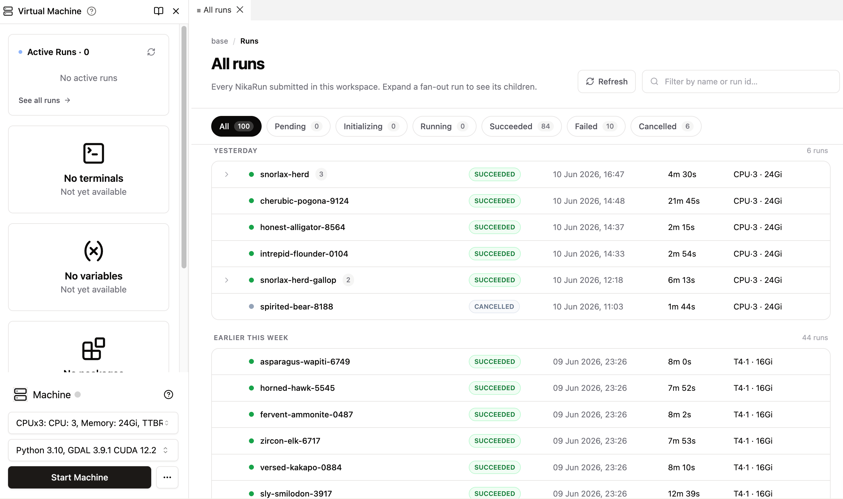Screen dimensions: 843x499
Task: Click the Refresh button
Action: (x=606, y=81)
